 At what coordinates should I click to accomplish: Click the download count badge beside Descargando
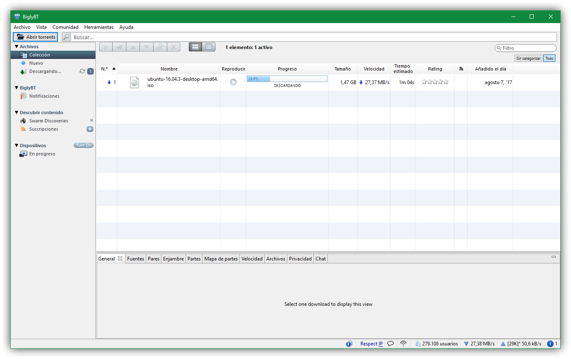pos(90,71)
